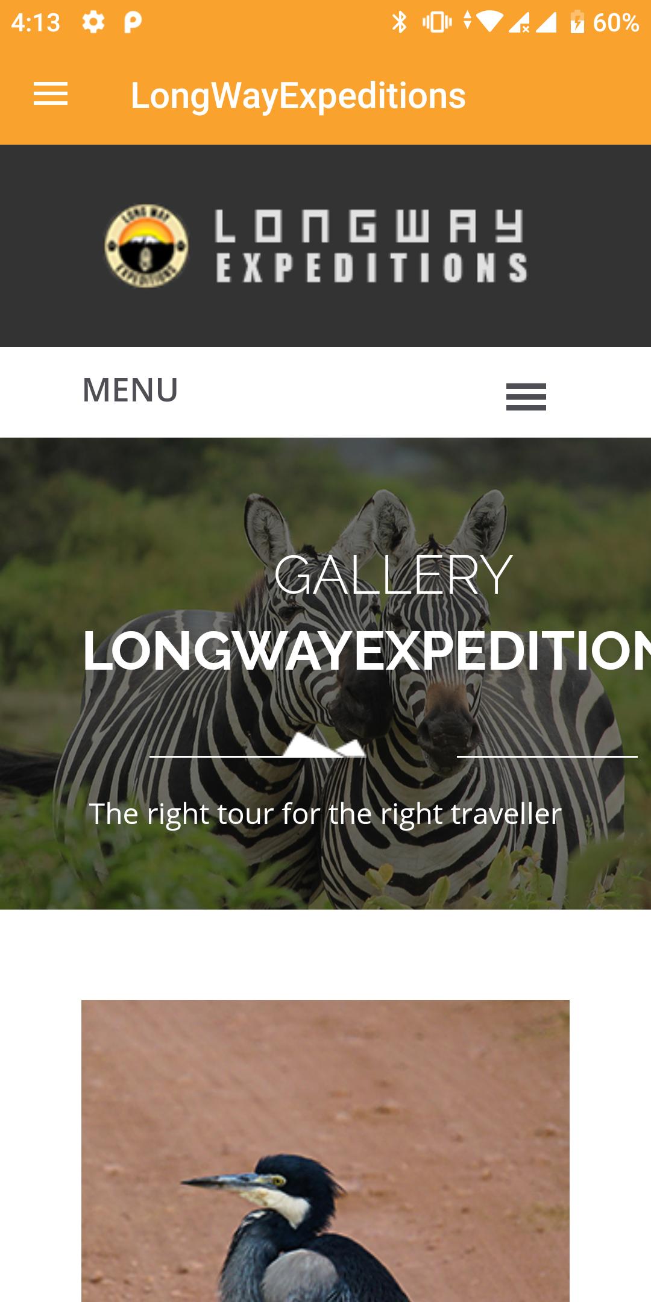Tap the battery 60% indicator
The image size is (651, 1302).
(x=605, y=22)
